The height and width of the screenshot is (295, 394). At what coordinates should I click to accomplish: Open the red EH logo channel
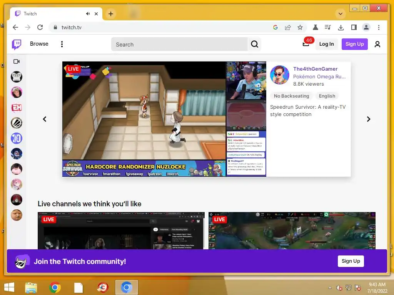17,108
